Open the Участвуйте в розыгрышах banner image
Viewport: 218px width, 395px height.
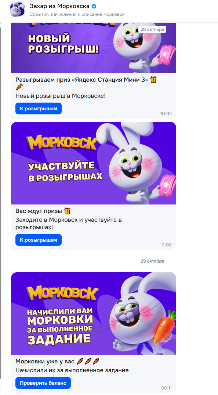pyautogui.click(x=94, y=163)
